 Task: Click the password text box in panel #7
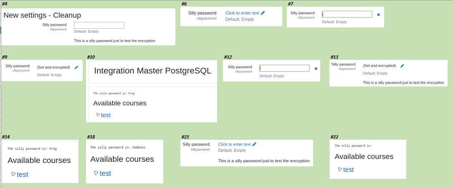[347, 15]
